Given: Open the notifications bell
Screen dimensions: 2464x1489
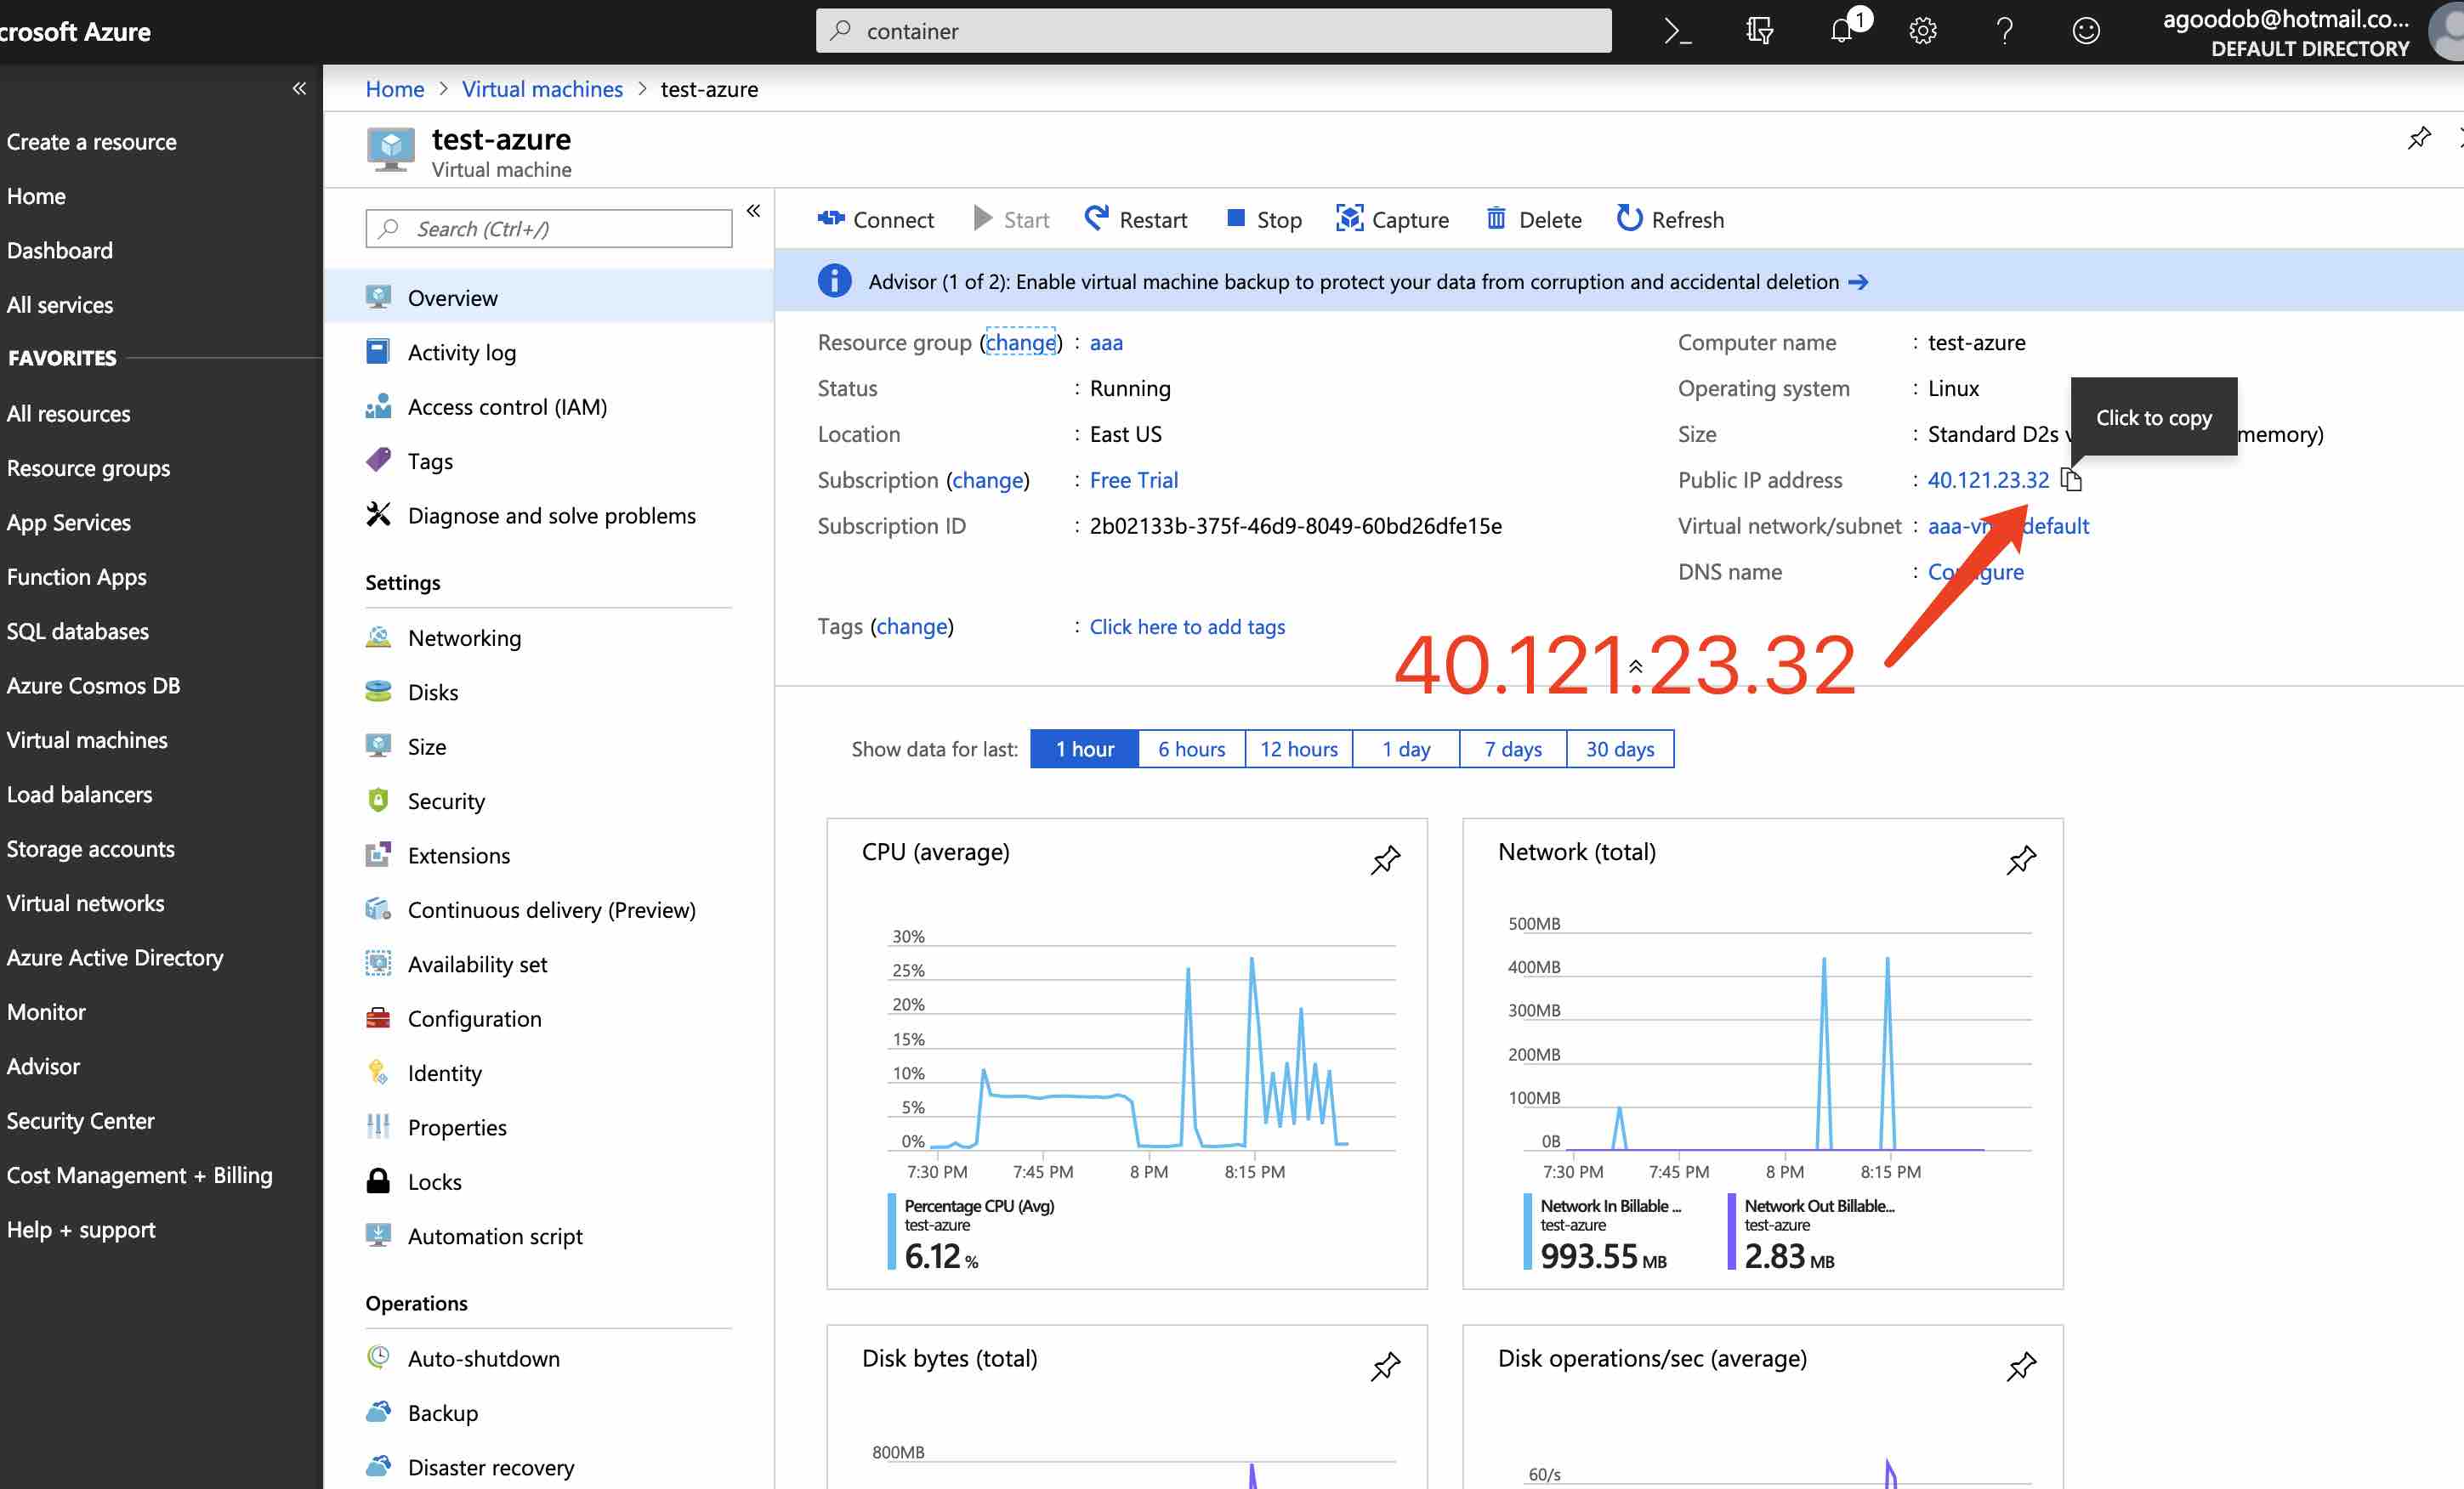Looking at the screenshot, I should coord(1842,31).
